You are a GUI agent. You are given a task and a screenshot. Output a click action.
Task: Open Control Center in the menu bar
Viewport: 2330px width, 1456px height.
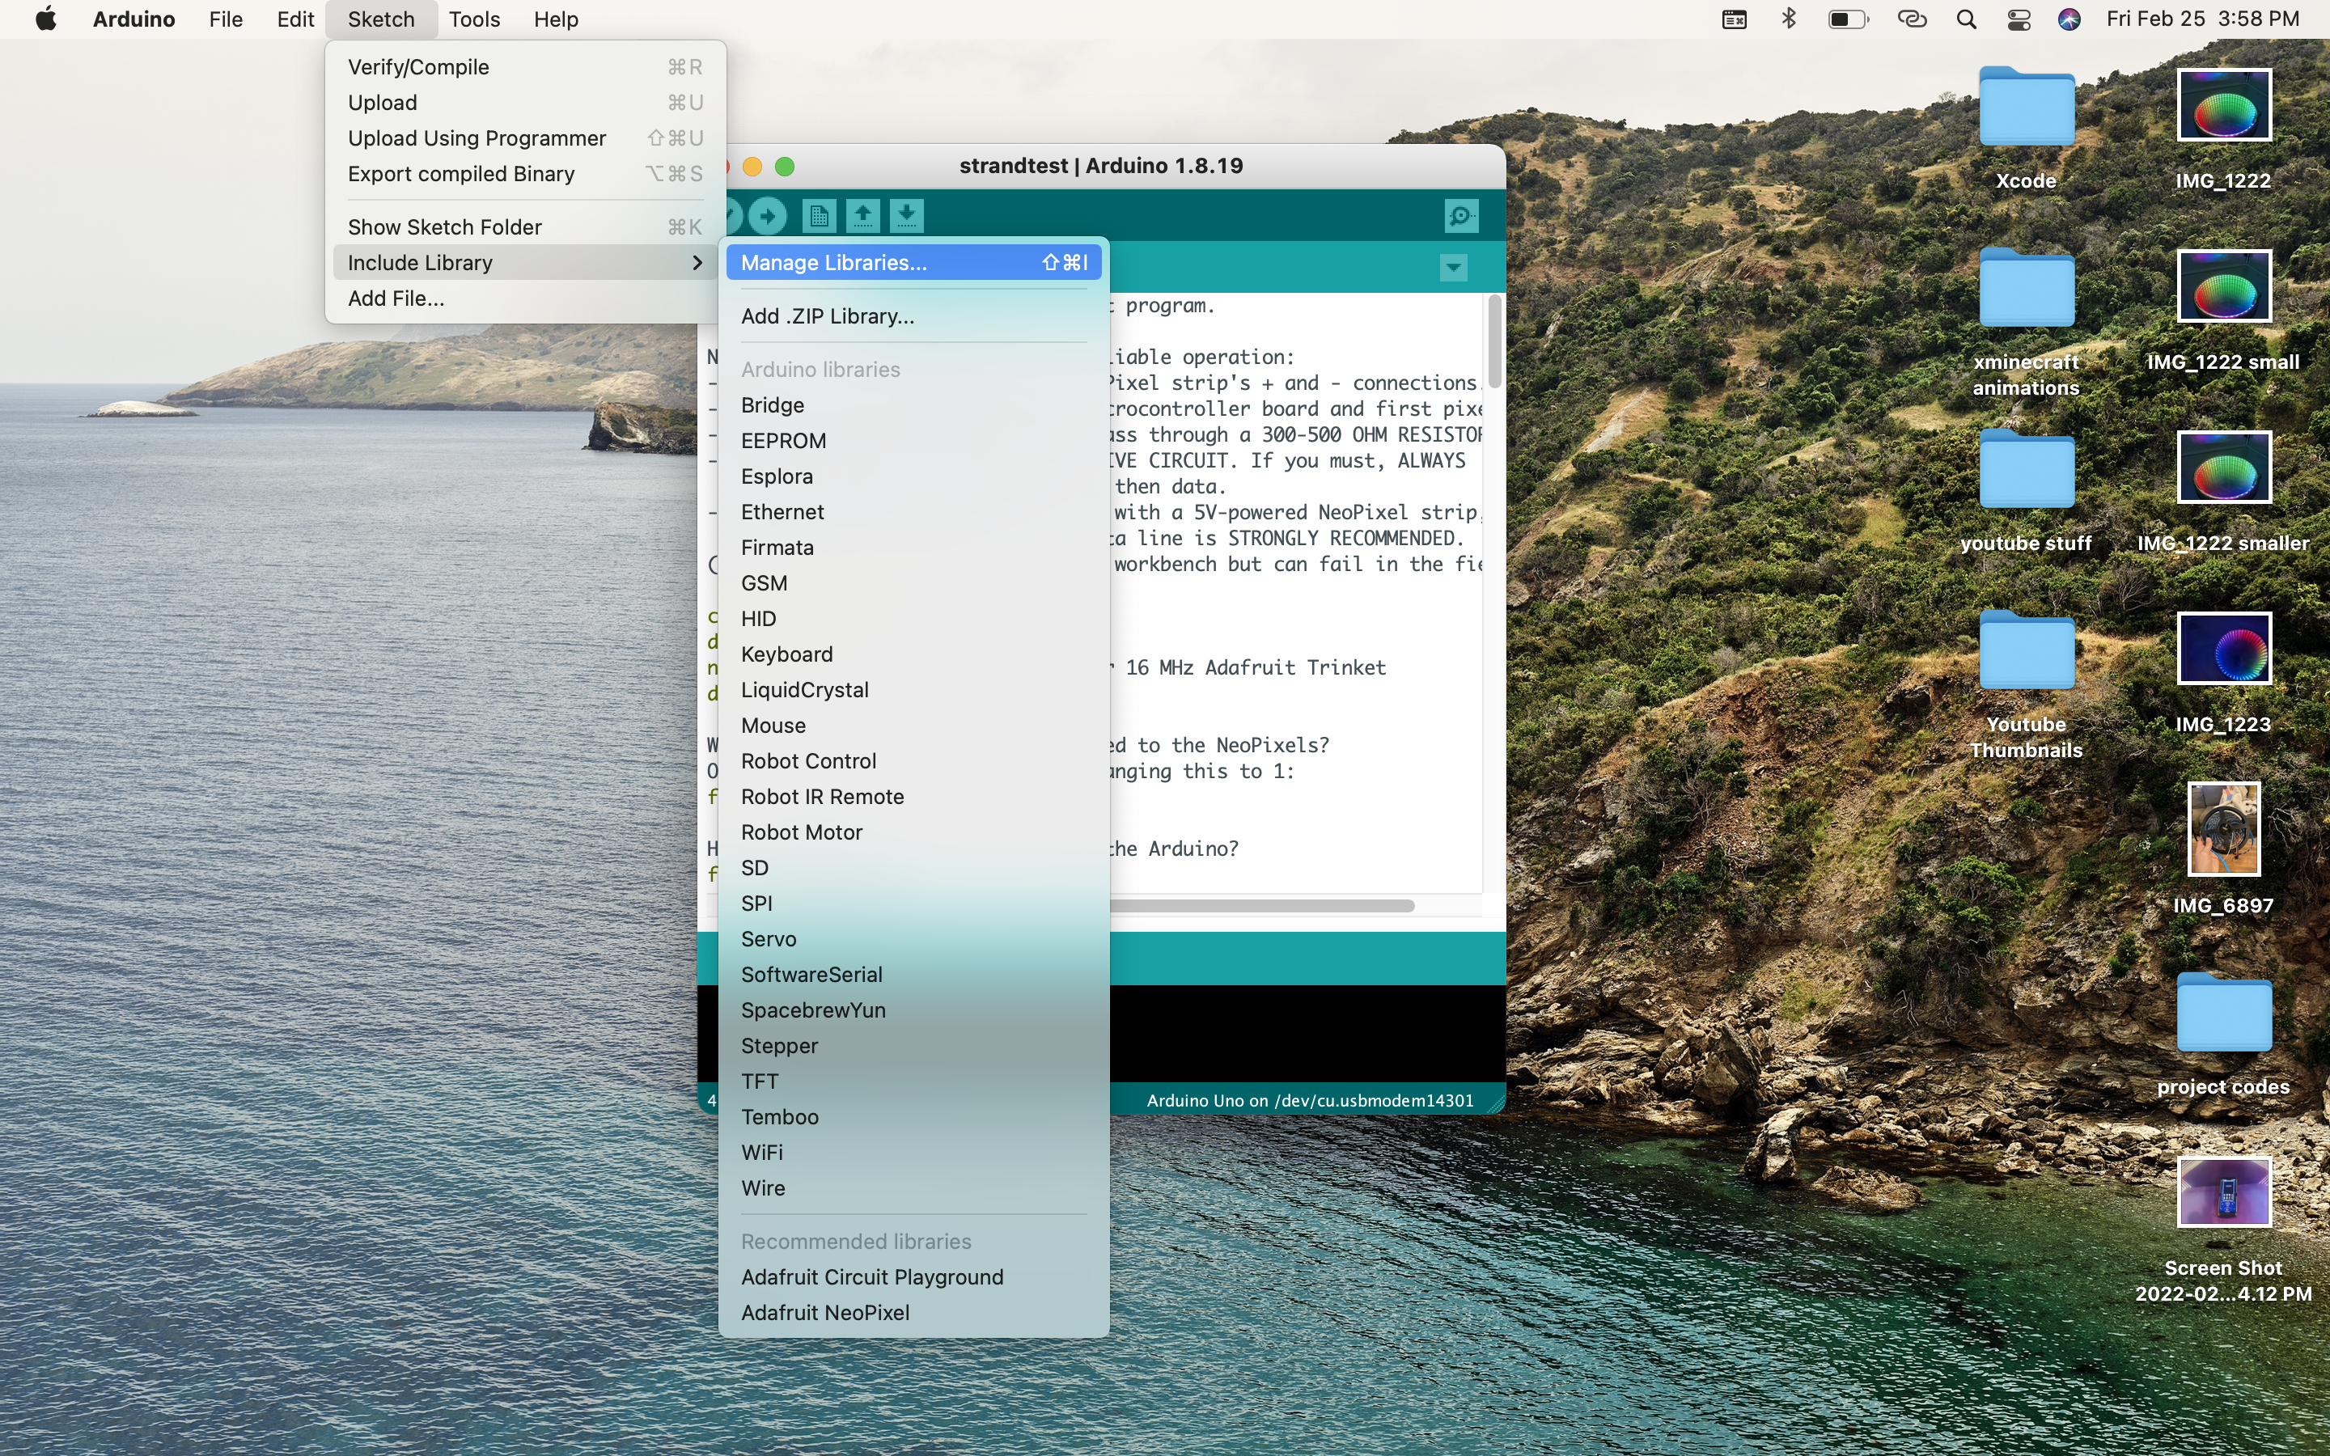point(2018,19)
